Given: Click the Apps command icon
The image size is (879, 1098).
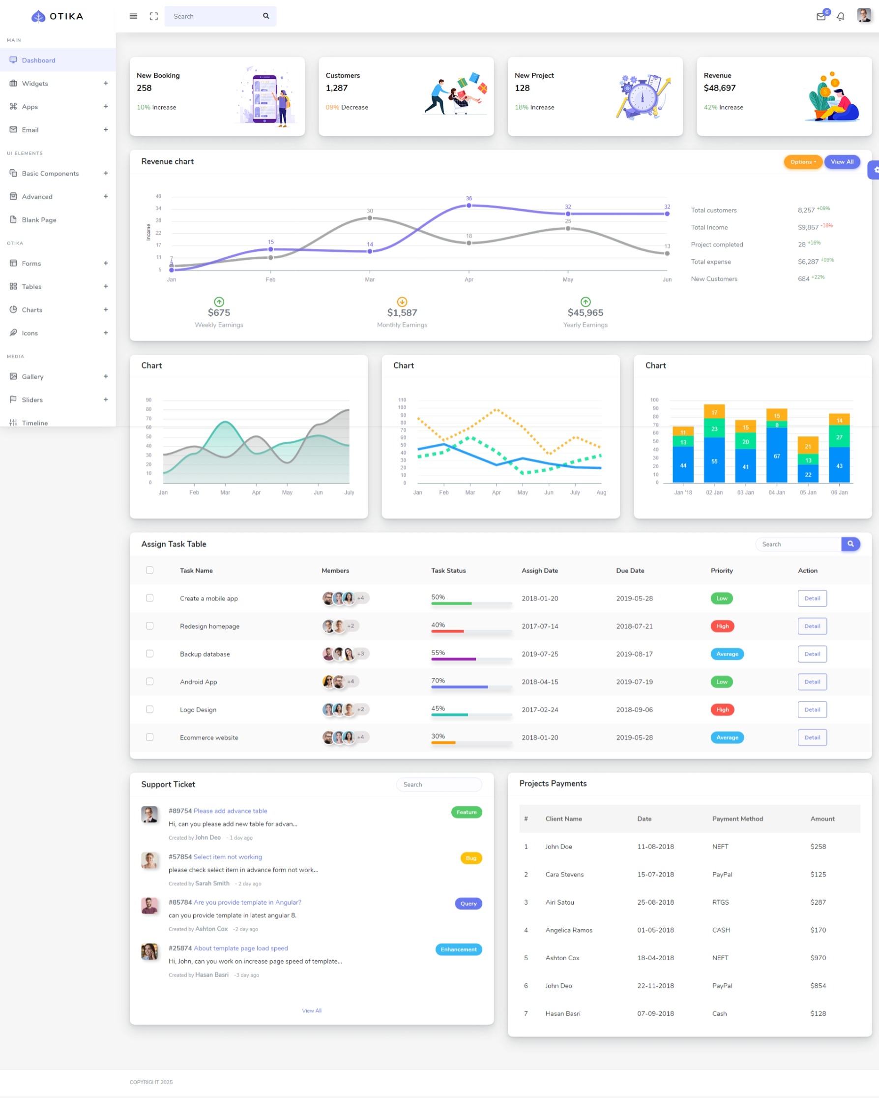Looking at the screenshot, I should tap(13, 106).
